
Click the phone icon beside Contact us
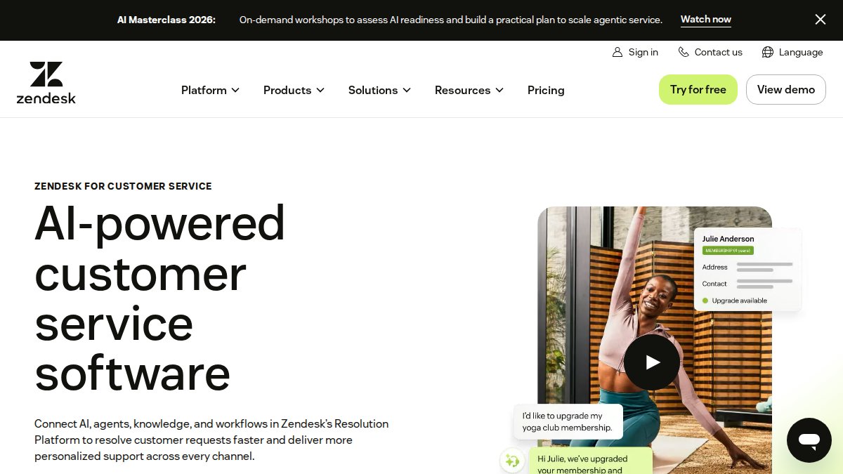[684, 52]
